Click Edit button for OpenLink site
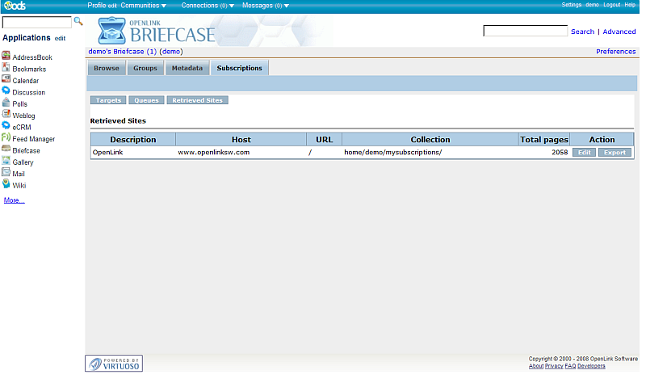 (x=584, y=152)
